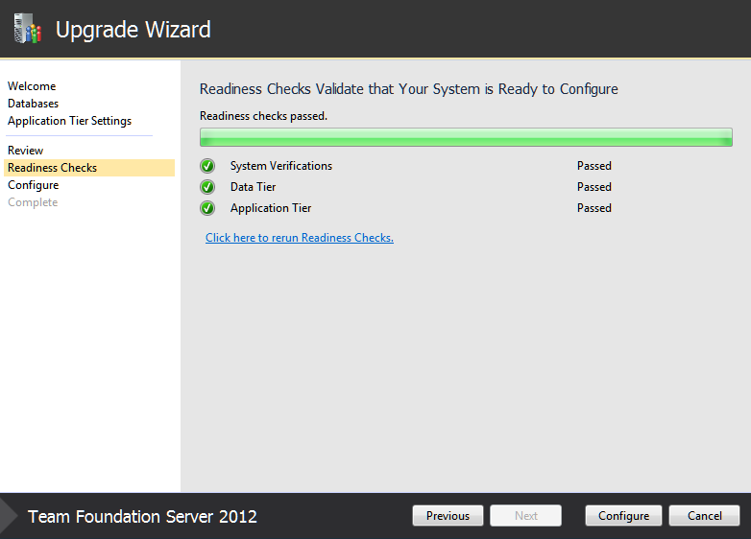The height and width of the screenshot is (539, 751).
Task: Click the Data Tier label
Action: point(253,187)
